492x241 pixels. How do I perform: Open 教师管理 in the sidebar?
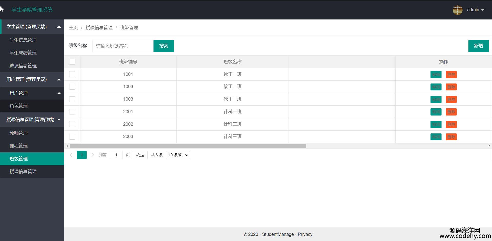tap(32, 133)
